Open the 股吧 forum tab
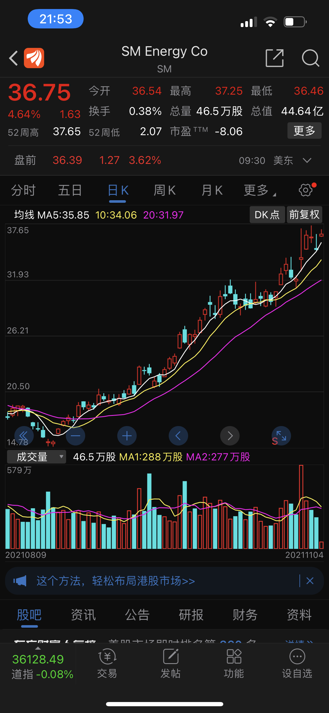This screenshot has width=329, height=713. pos(29,615)
